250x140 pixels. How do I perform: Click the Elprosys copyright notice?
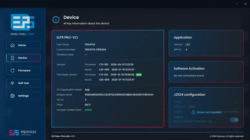(x=227, y=136)
